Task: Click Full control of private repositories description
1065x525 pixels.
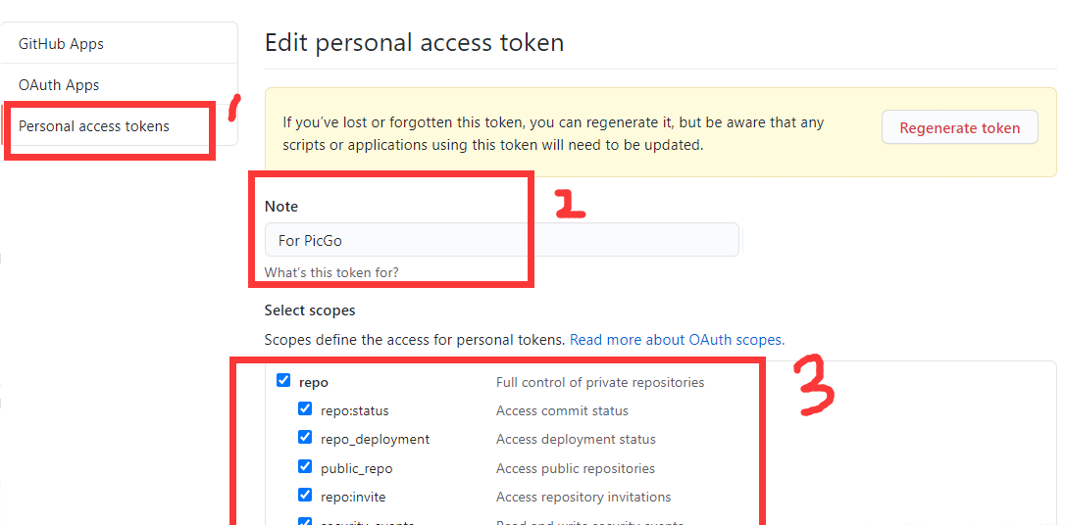Action: coord(600,382)
